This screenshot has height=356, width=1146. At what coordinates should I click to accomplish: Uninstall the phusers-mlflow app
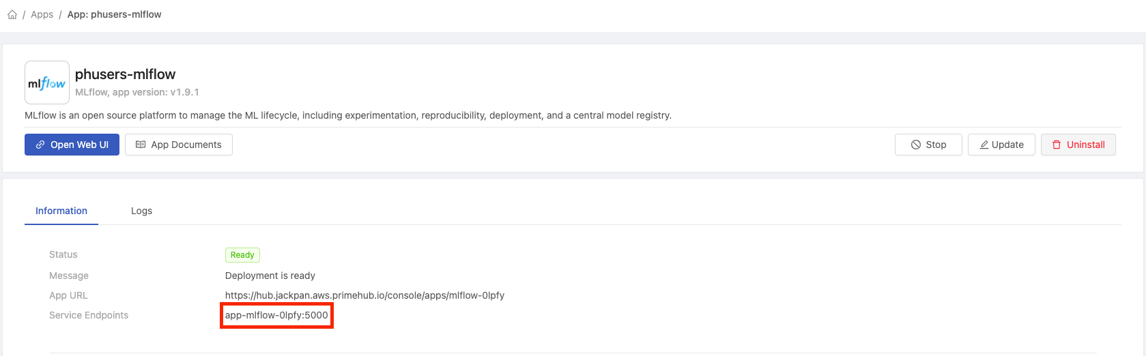(1078, 145)
